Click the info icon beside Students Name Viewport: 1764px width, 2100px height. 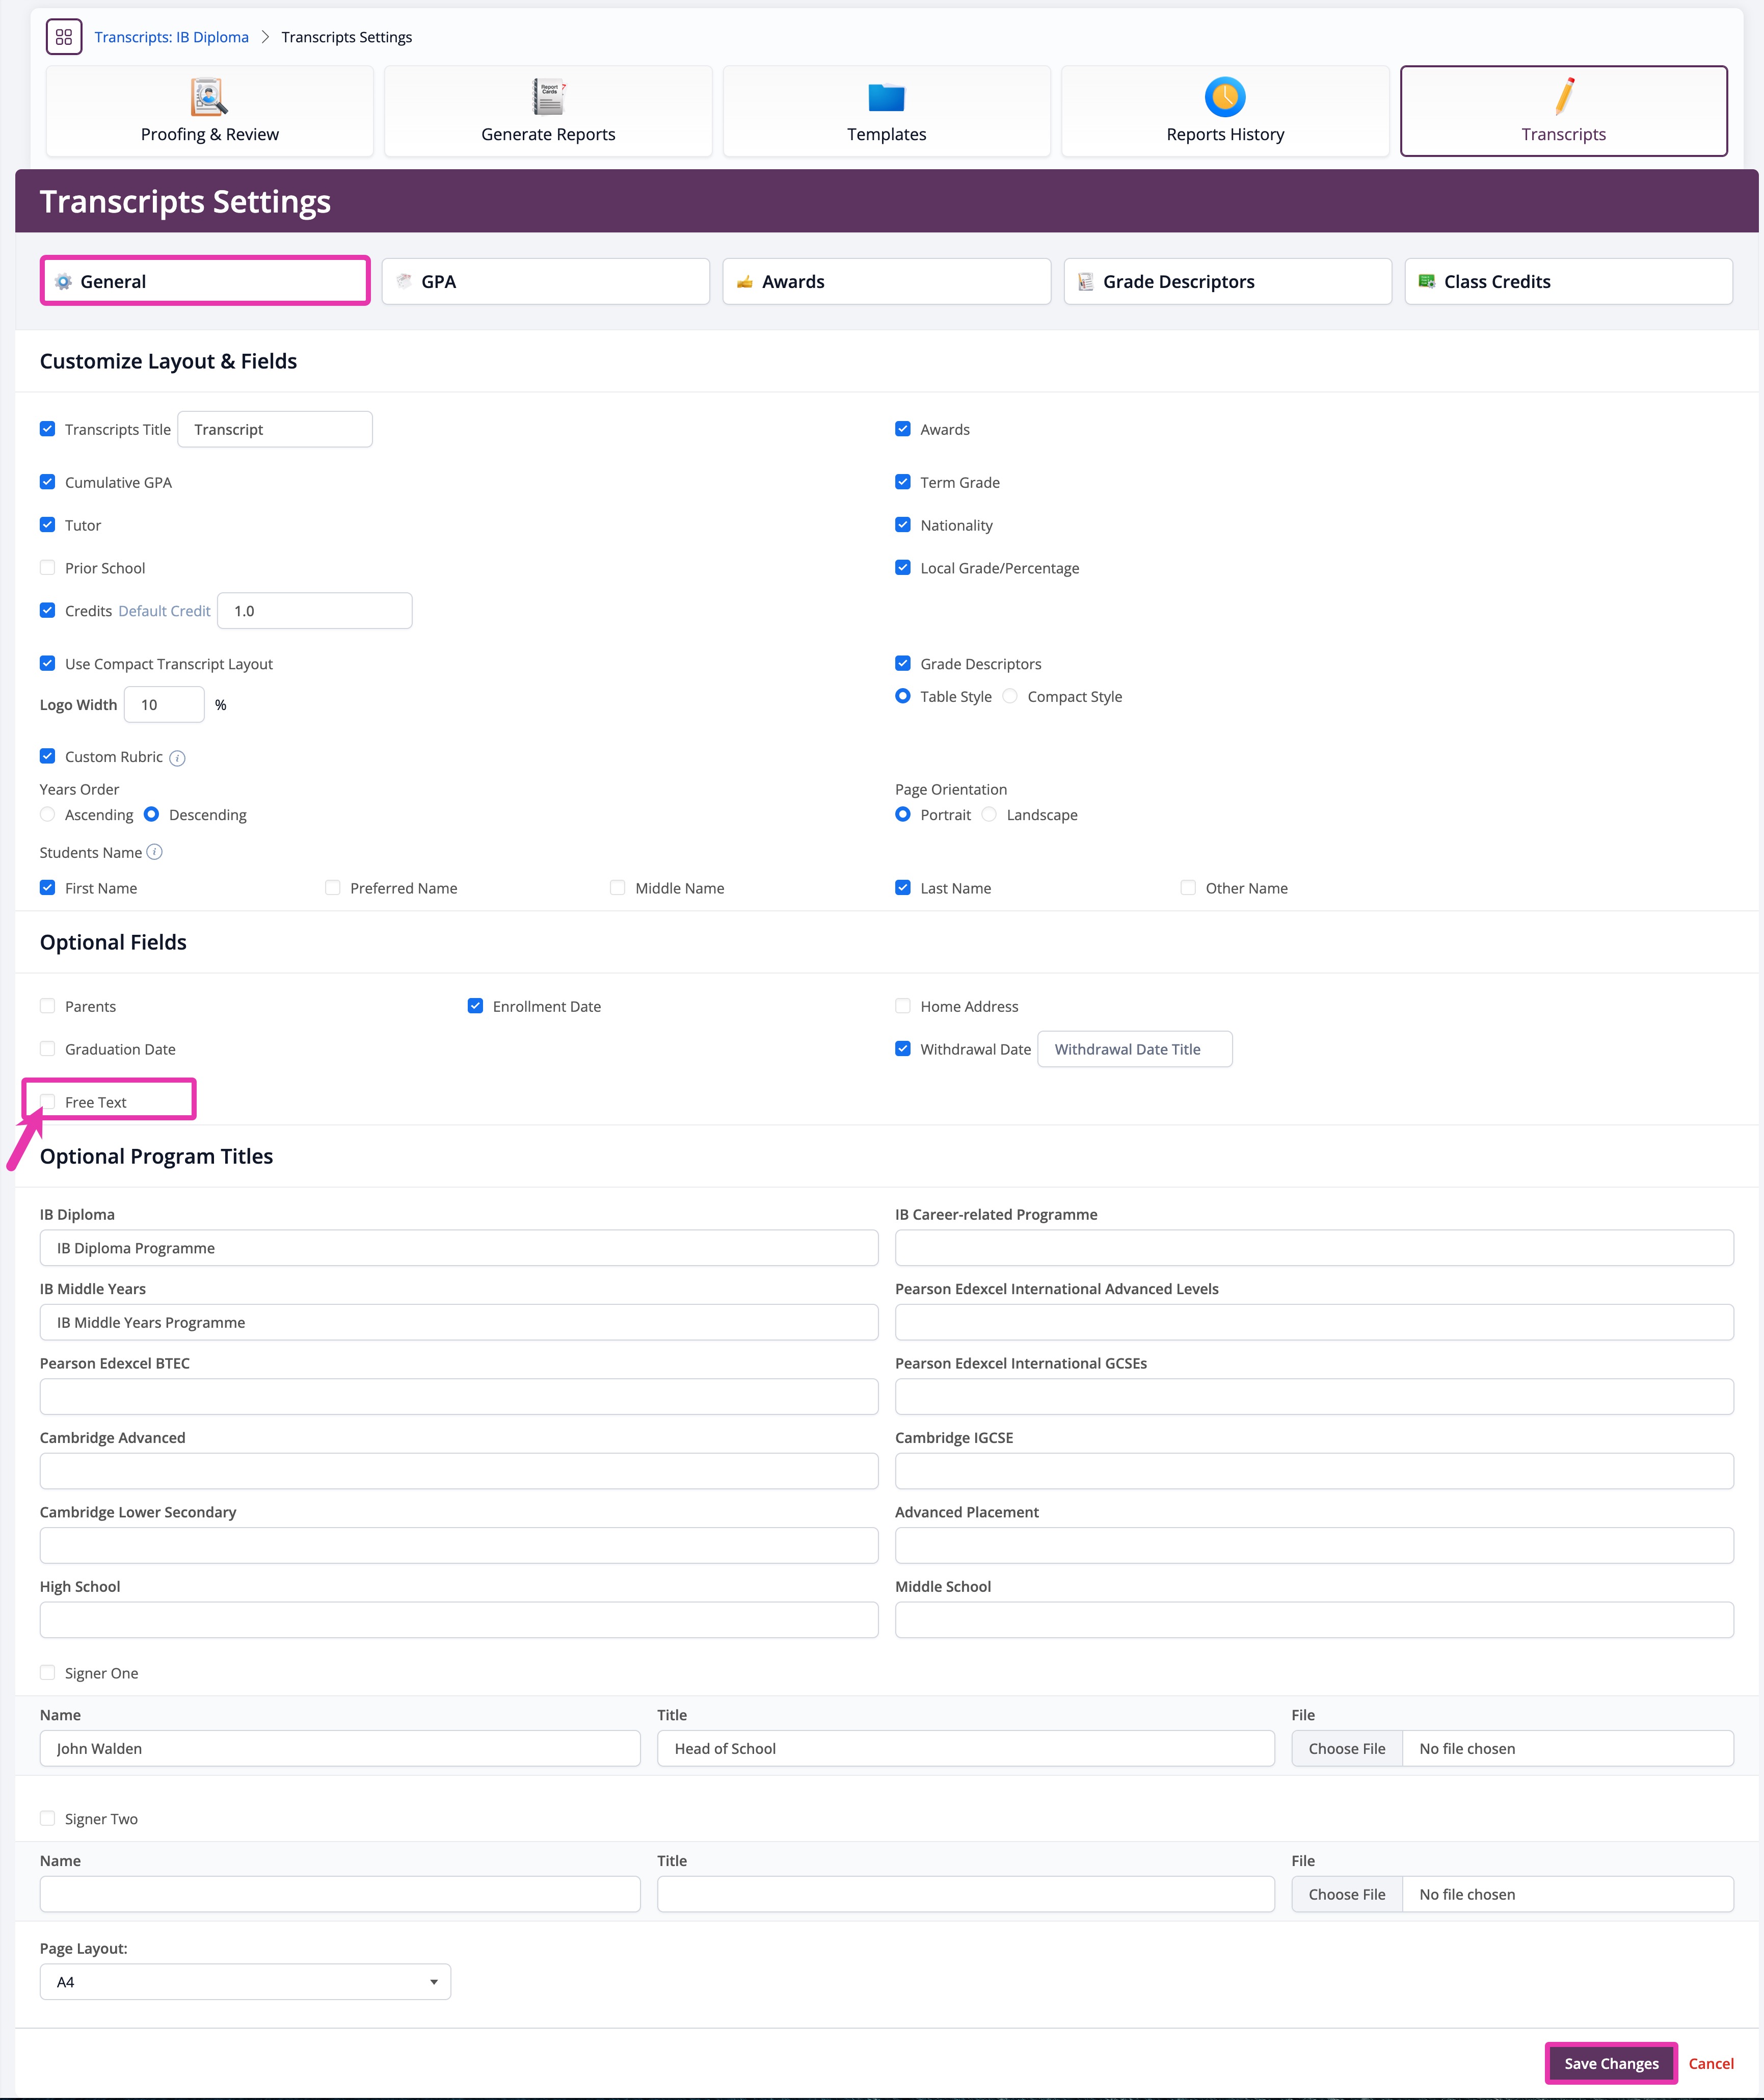click(x=156, y=852)
